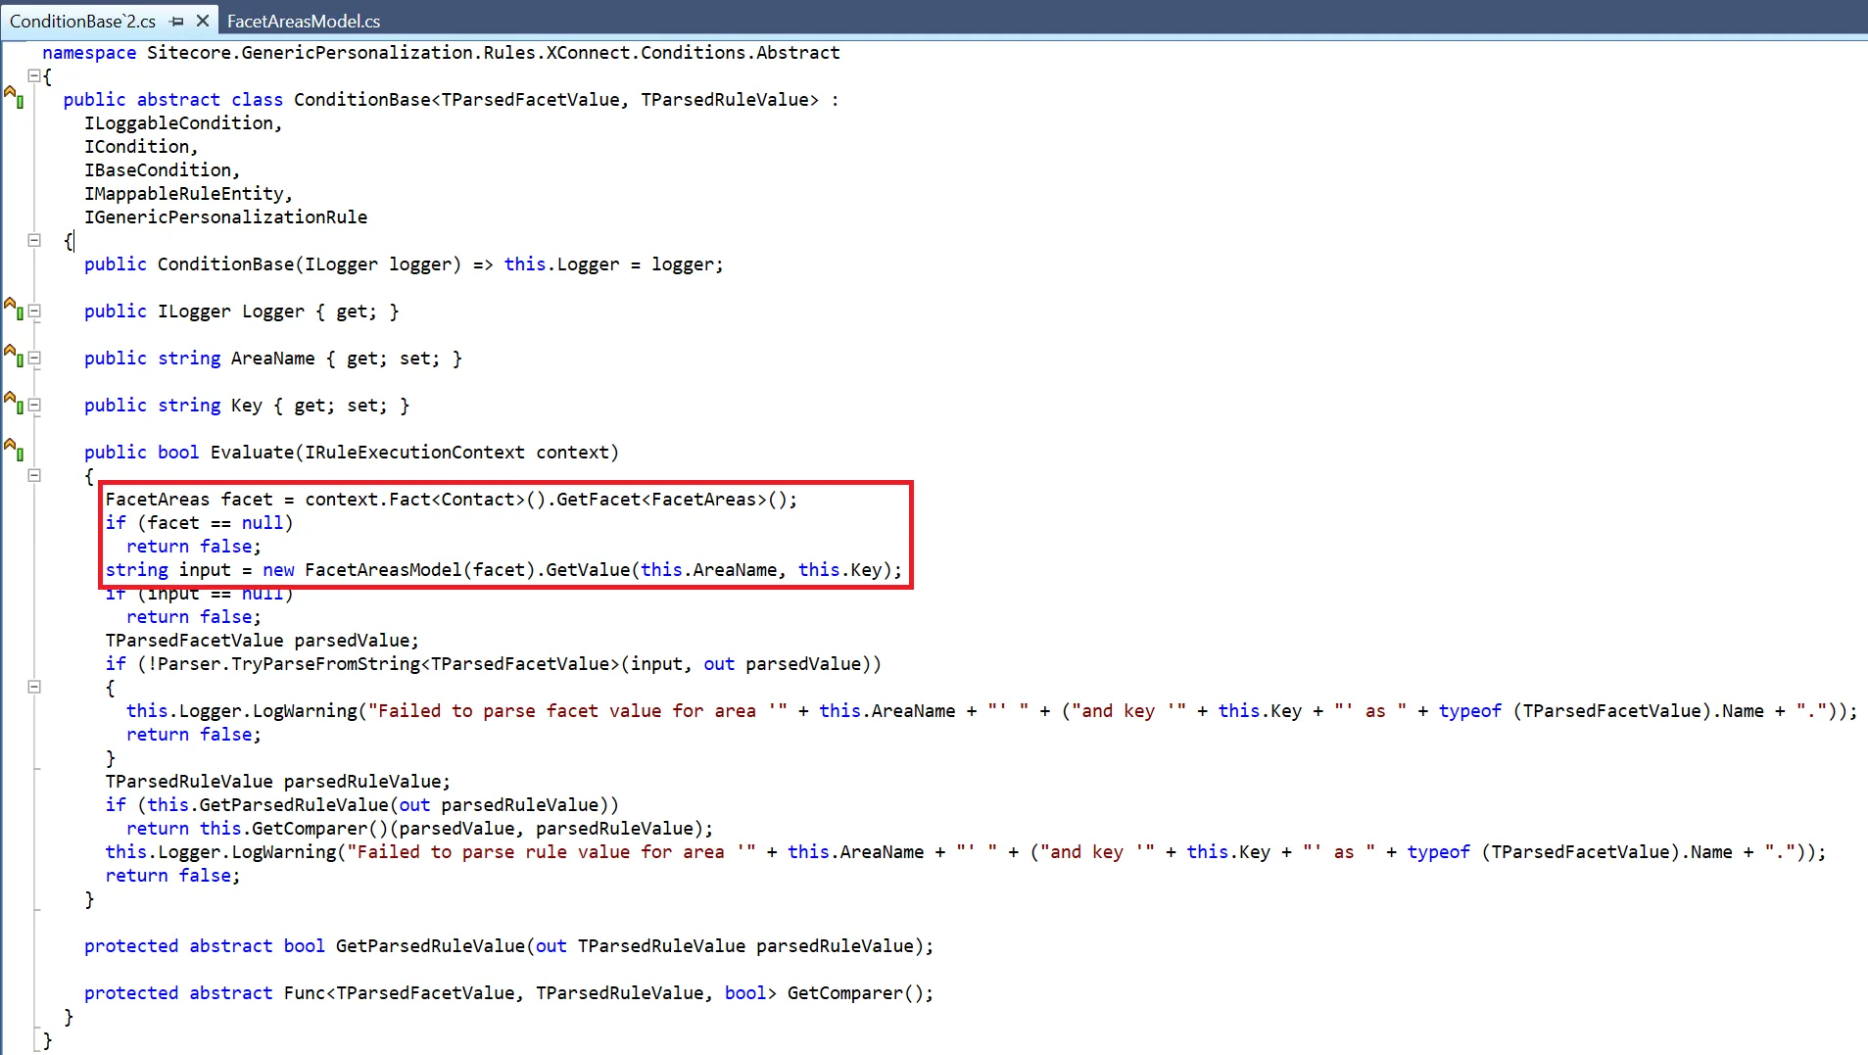
Task: Click 'this.GetParsedRuleValue(out parsedRuleValue)' condition
Action: tap(378, 805)
